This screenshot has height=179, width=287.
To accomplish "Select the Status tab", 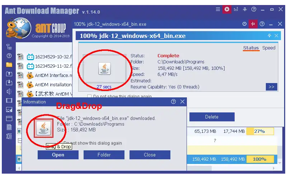I will (x=251, y=48).
